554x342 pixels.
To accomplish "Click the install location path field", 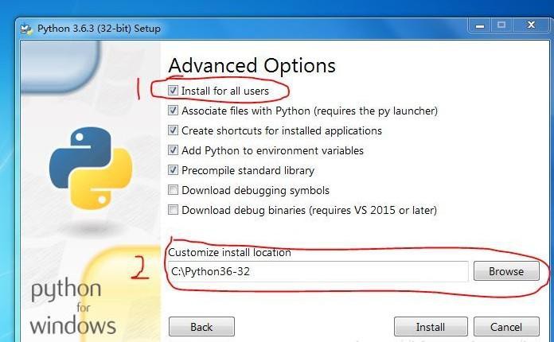I will [x=318, y=271].
